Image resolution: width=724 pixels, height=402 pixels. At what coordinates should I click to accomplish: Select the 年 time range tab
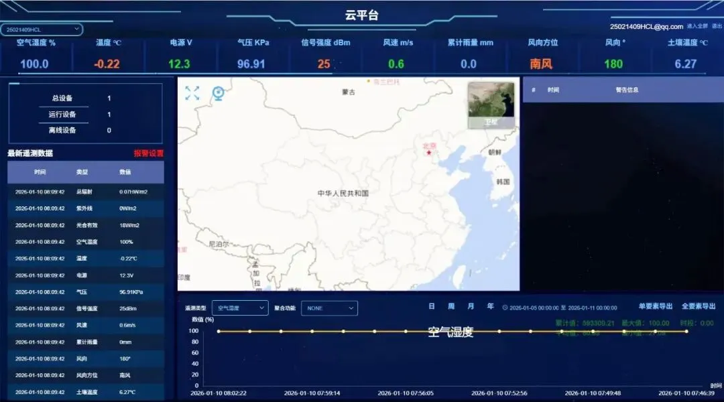pos(490,306)
